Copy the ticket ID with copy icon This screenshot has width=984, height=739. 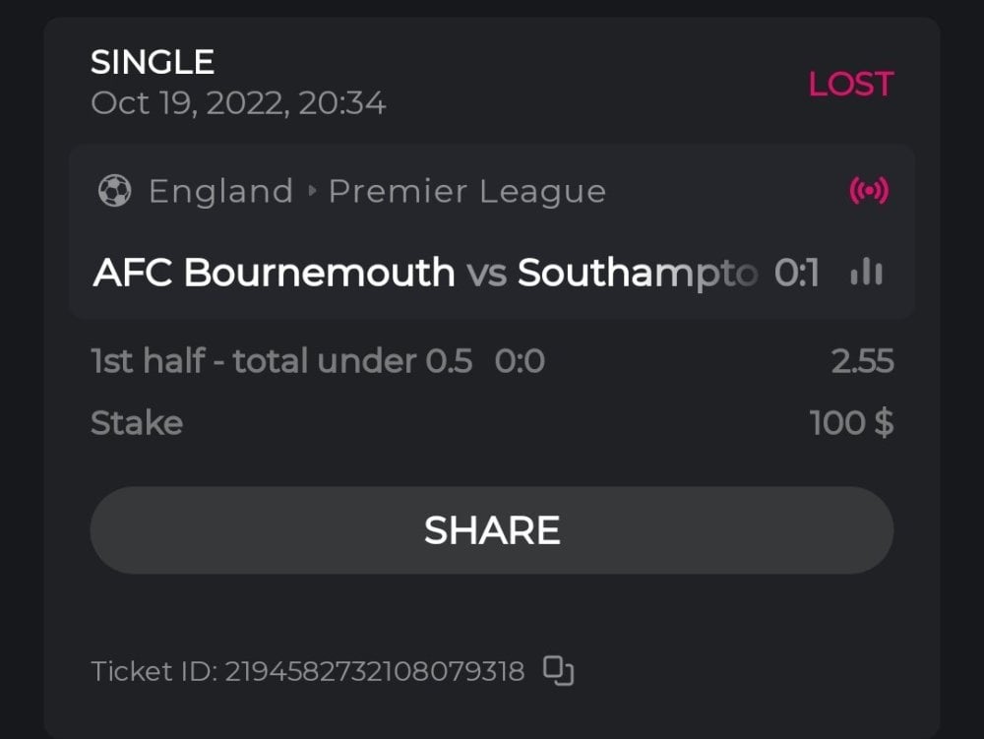558,671
